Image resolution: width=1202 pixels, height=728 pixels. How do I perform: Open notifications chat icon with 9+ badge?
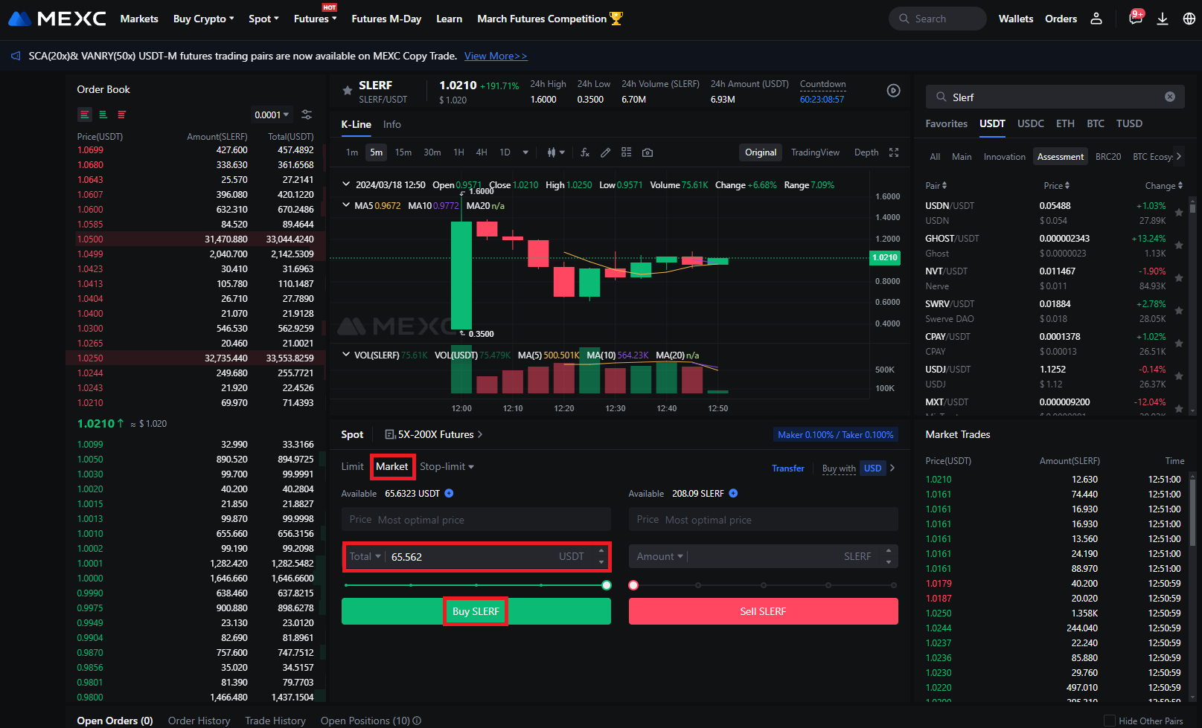1136,18
